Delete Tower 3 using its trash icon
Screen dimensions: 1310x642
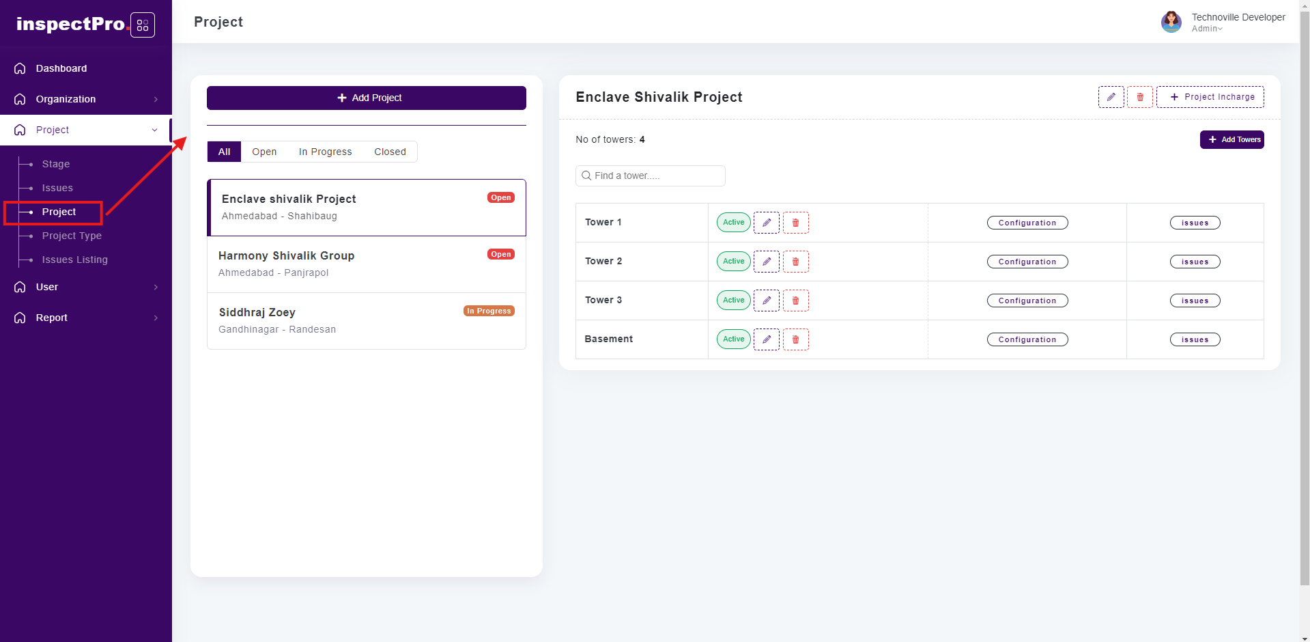[795, 301]
